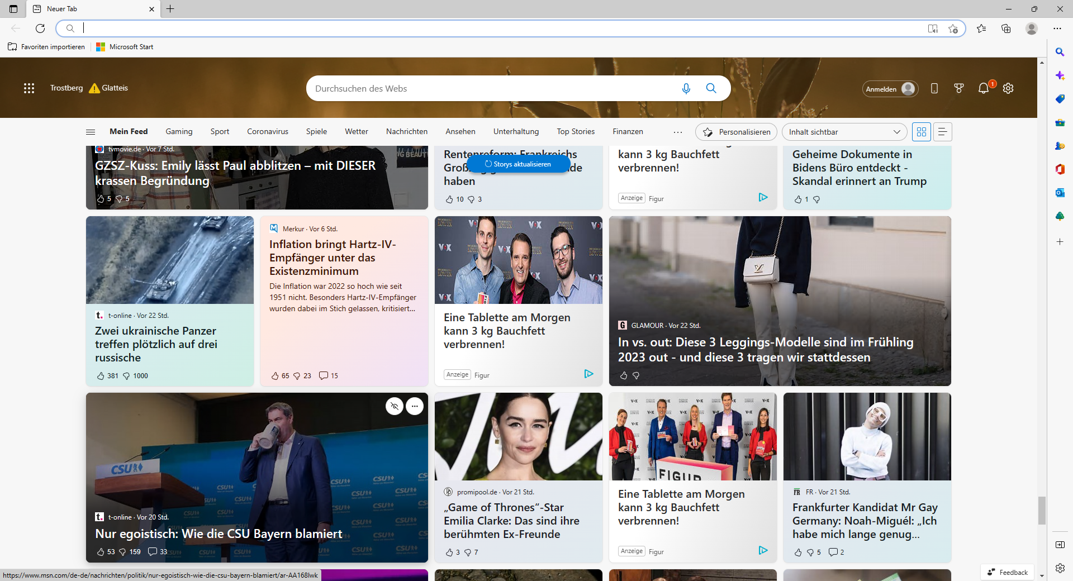This screenshot has height=581, width=1073.
Task: Select the Sport feed tab
Action: (220, 132)
